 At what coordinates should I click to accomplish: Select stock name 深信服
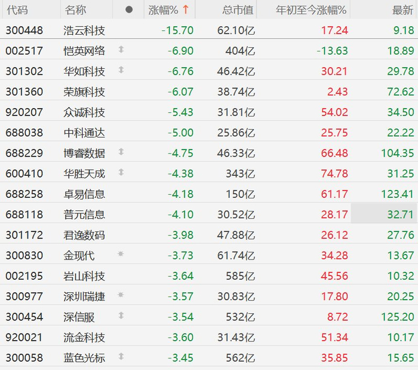(x=79, y=317)
